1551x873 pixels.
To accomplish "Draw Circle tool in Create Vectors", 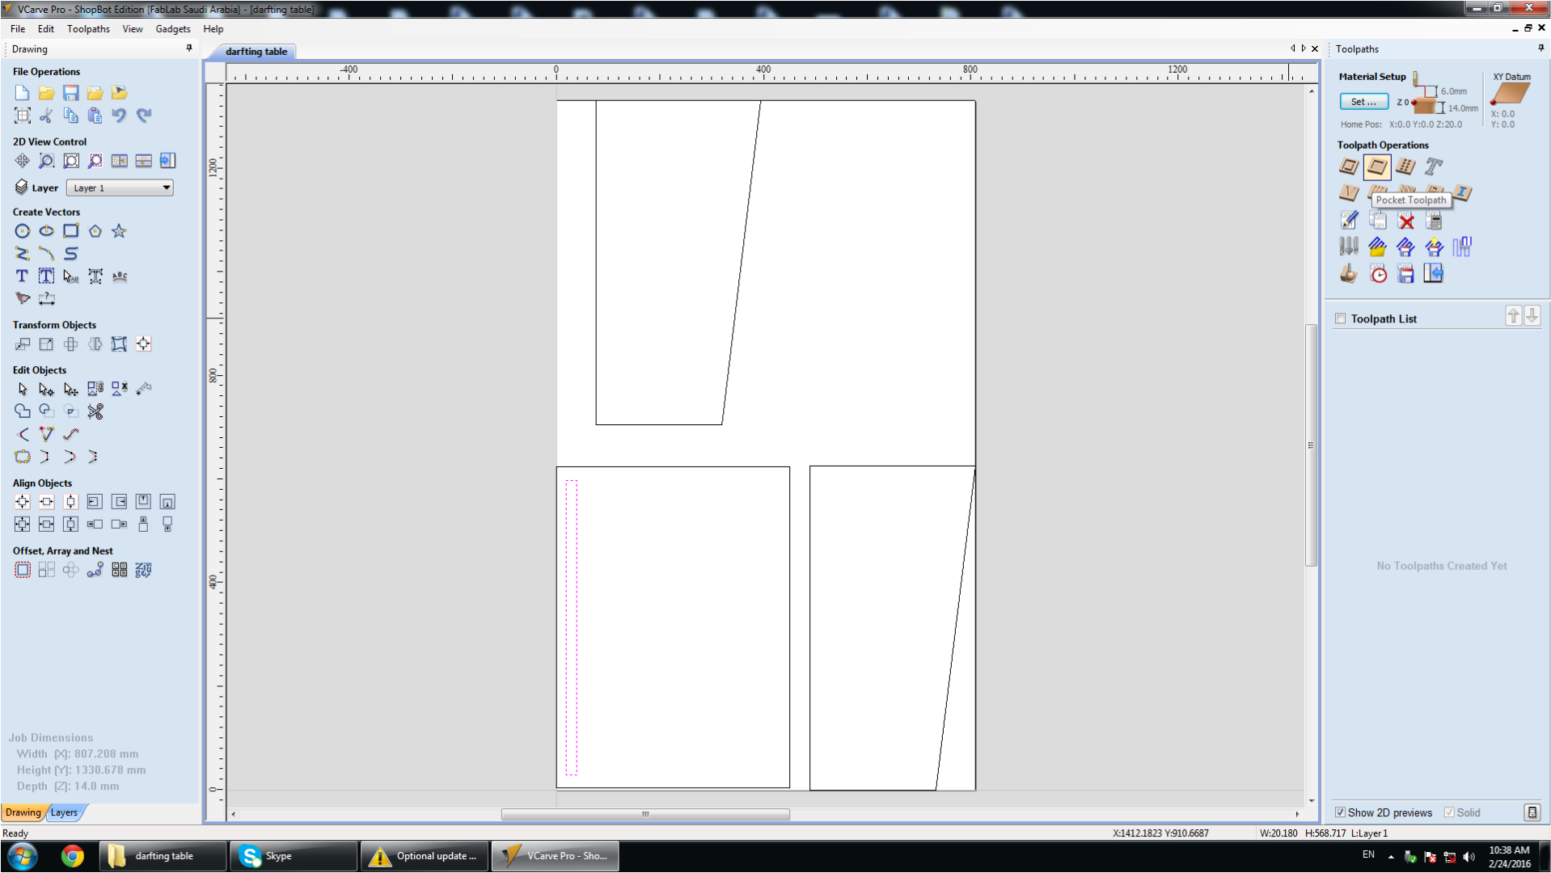I will (23, 231).
